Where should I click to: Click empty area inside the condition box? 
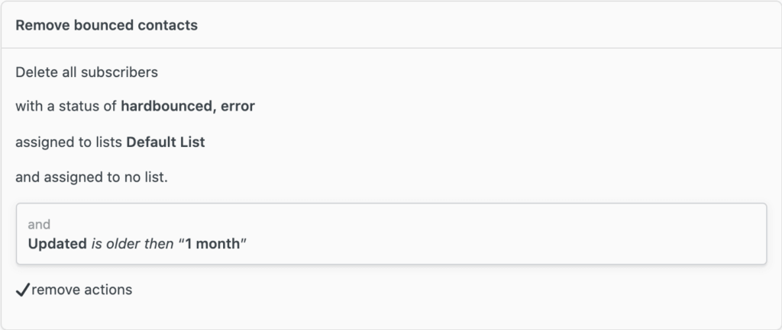pos(496,234)
